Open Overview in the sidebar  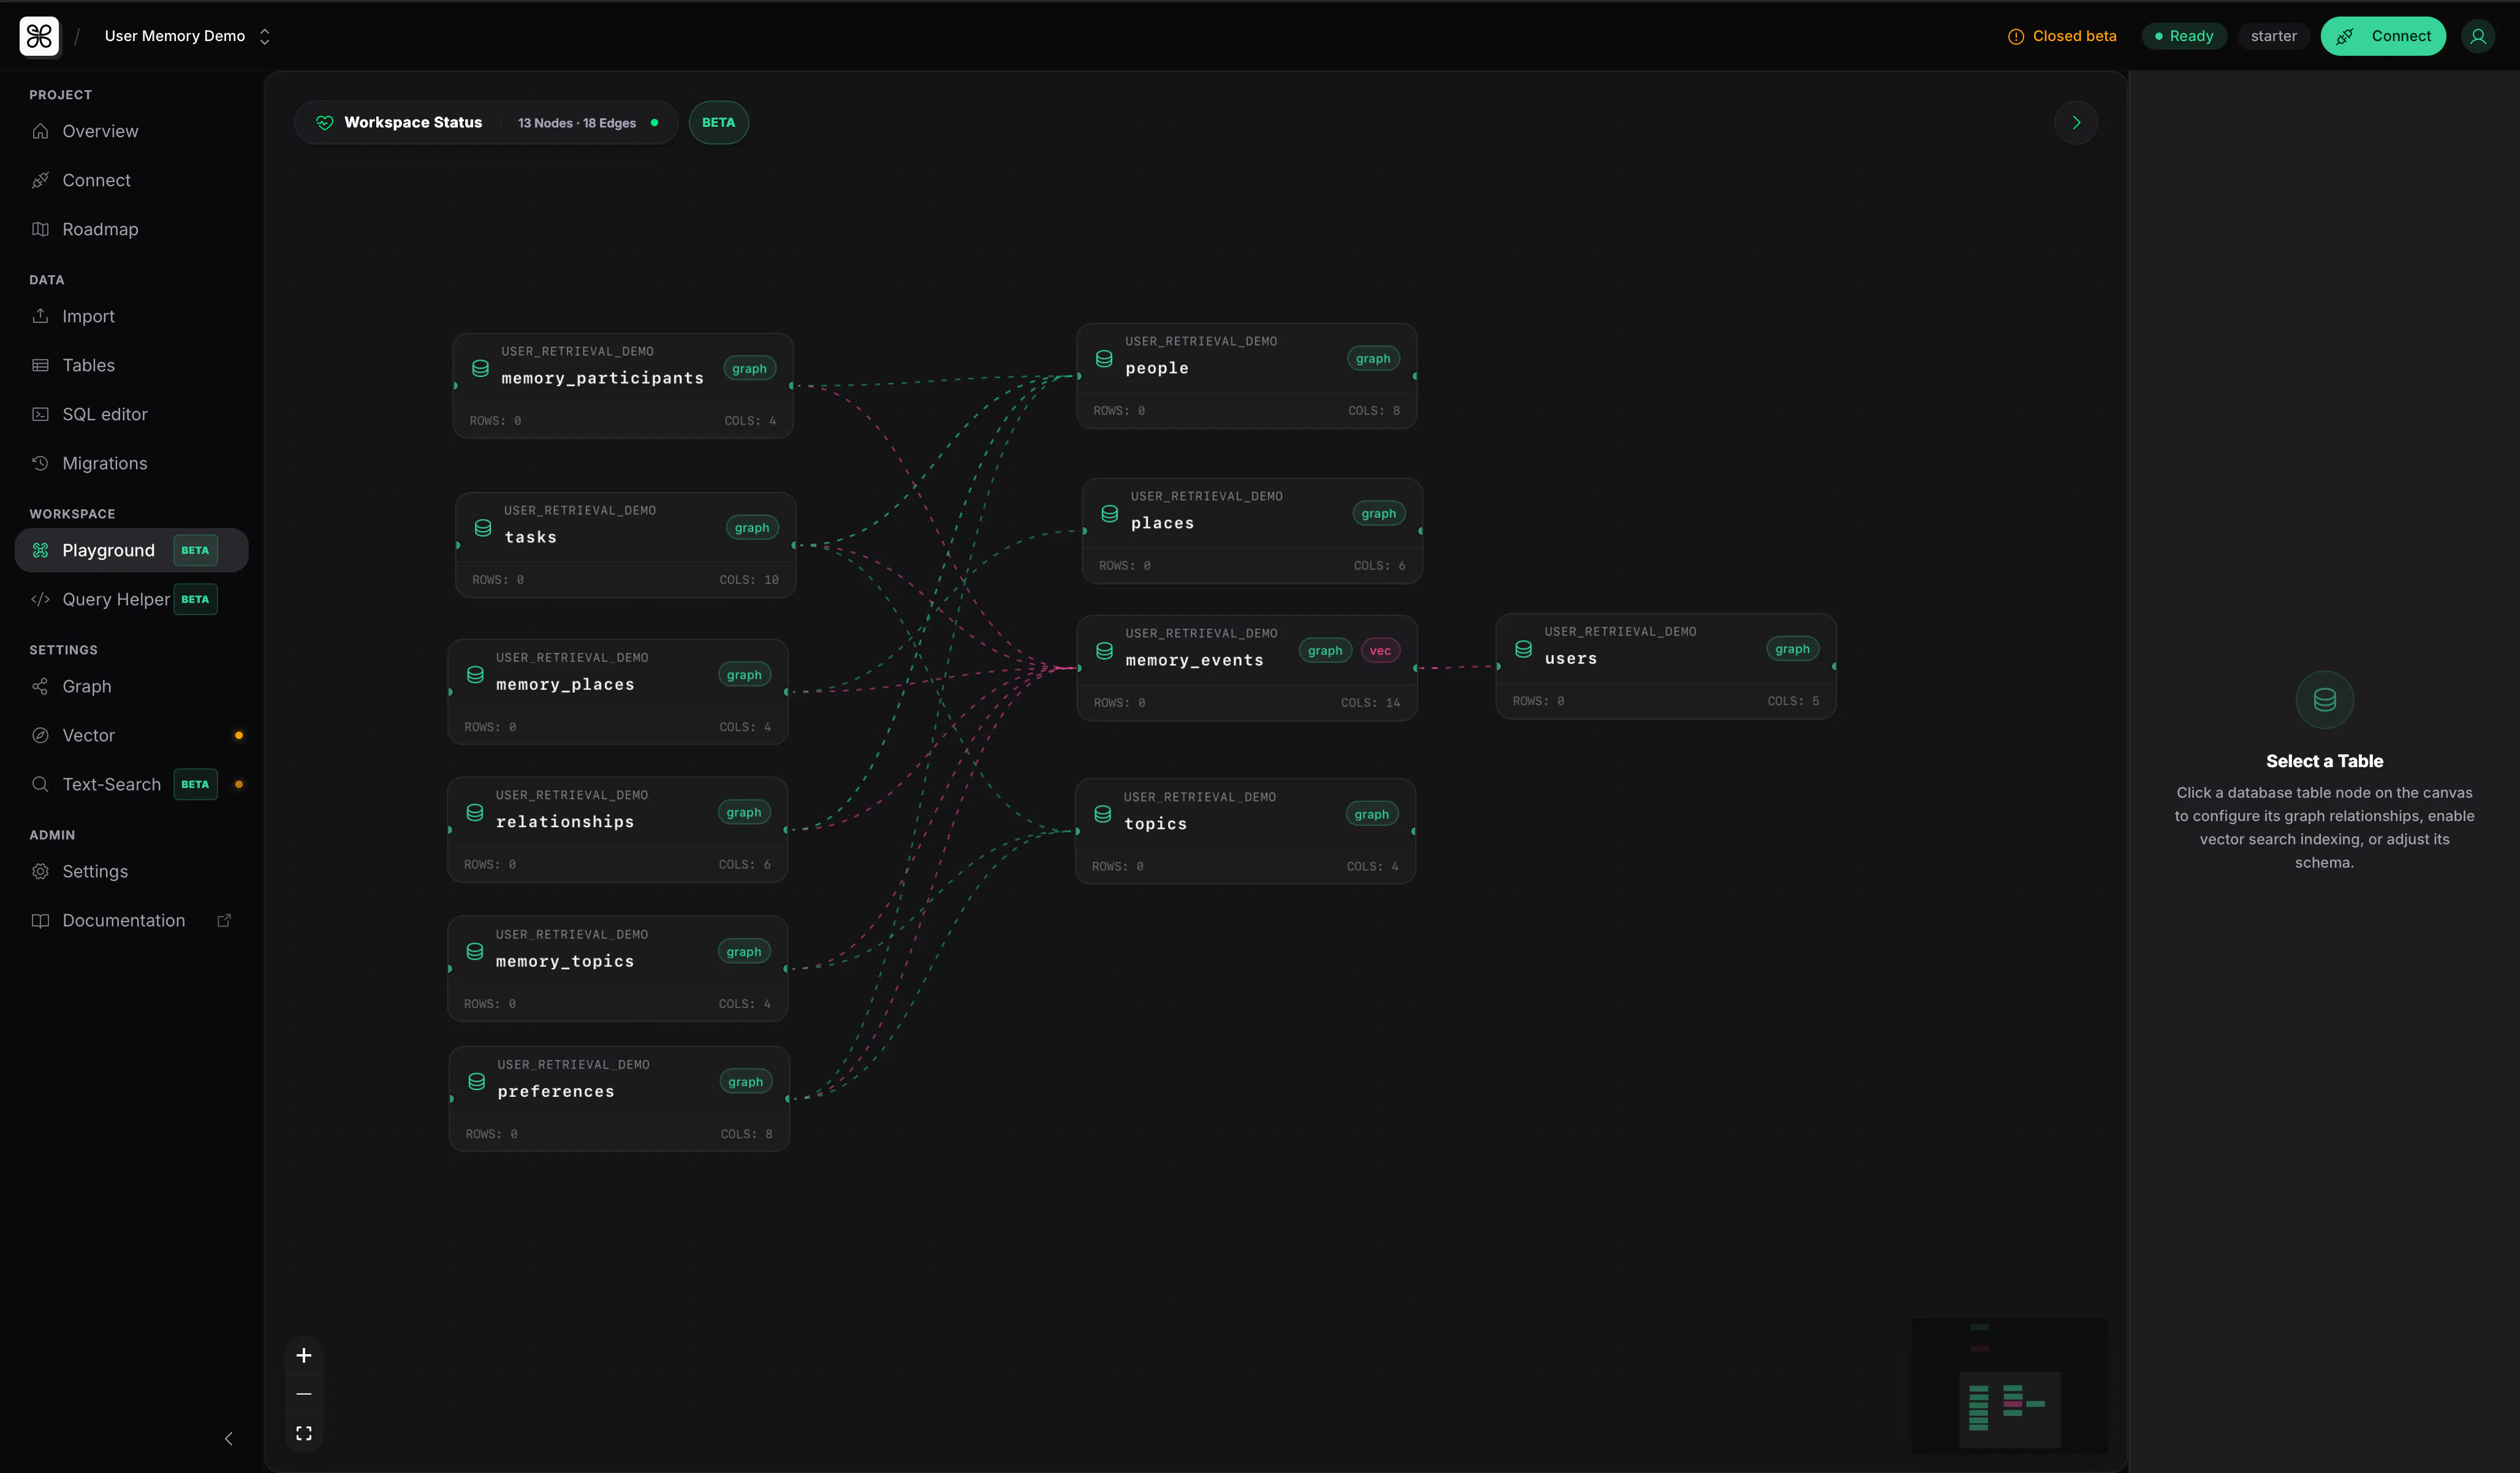(x=132, y=131)
